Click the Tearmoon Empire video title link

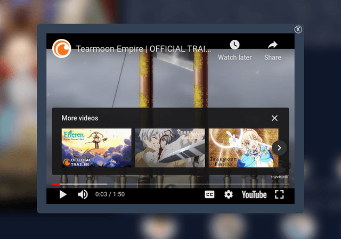144,48
